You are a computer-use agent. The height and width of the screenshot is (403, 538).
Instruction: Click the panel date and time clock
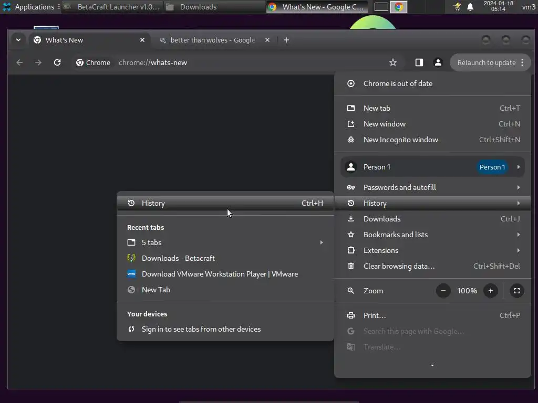pos(499,6)
